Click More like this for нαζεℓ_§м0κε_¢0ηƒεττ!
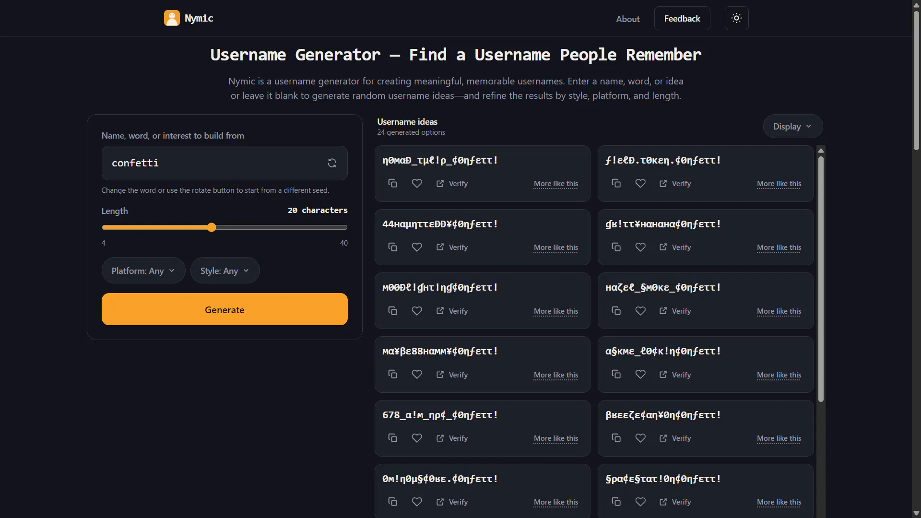 point(779,311)
